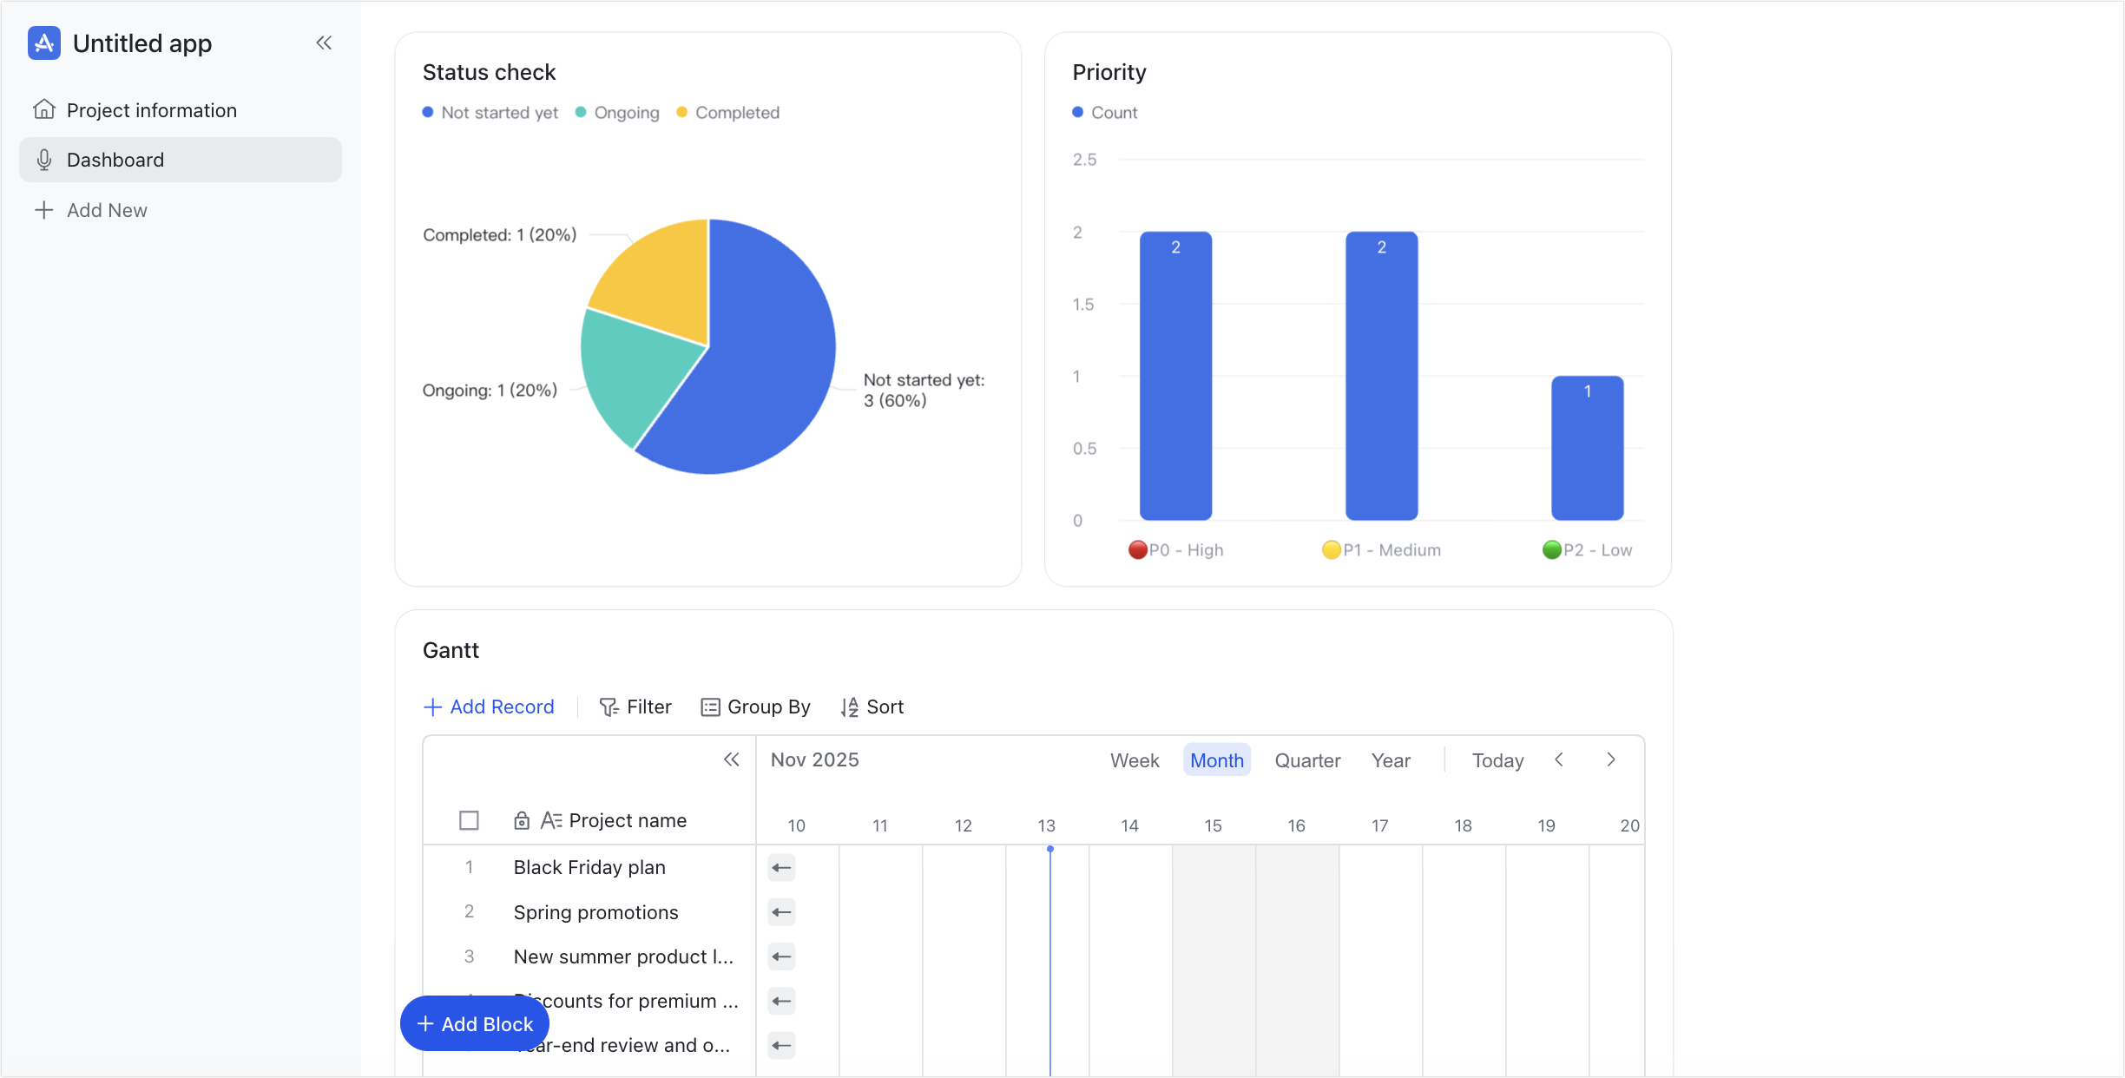
Task: Switch Gantt to Year view
Action: (x=1391, y=760)
